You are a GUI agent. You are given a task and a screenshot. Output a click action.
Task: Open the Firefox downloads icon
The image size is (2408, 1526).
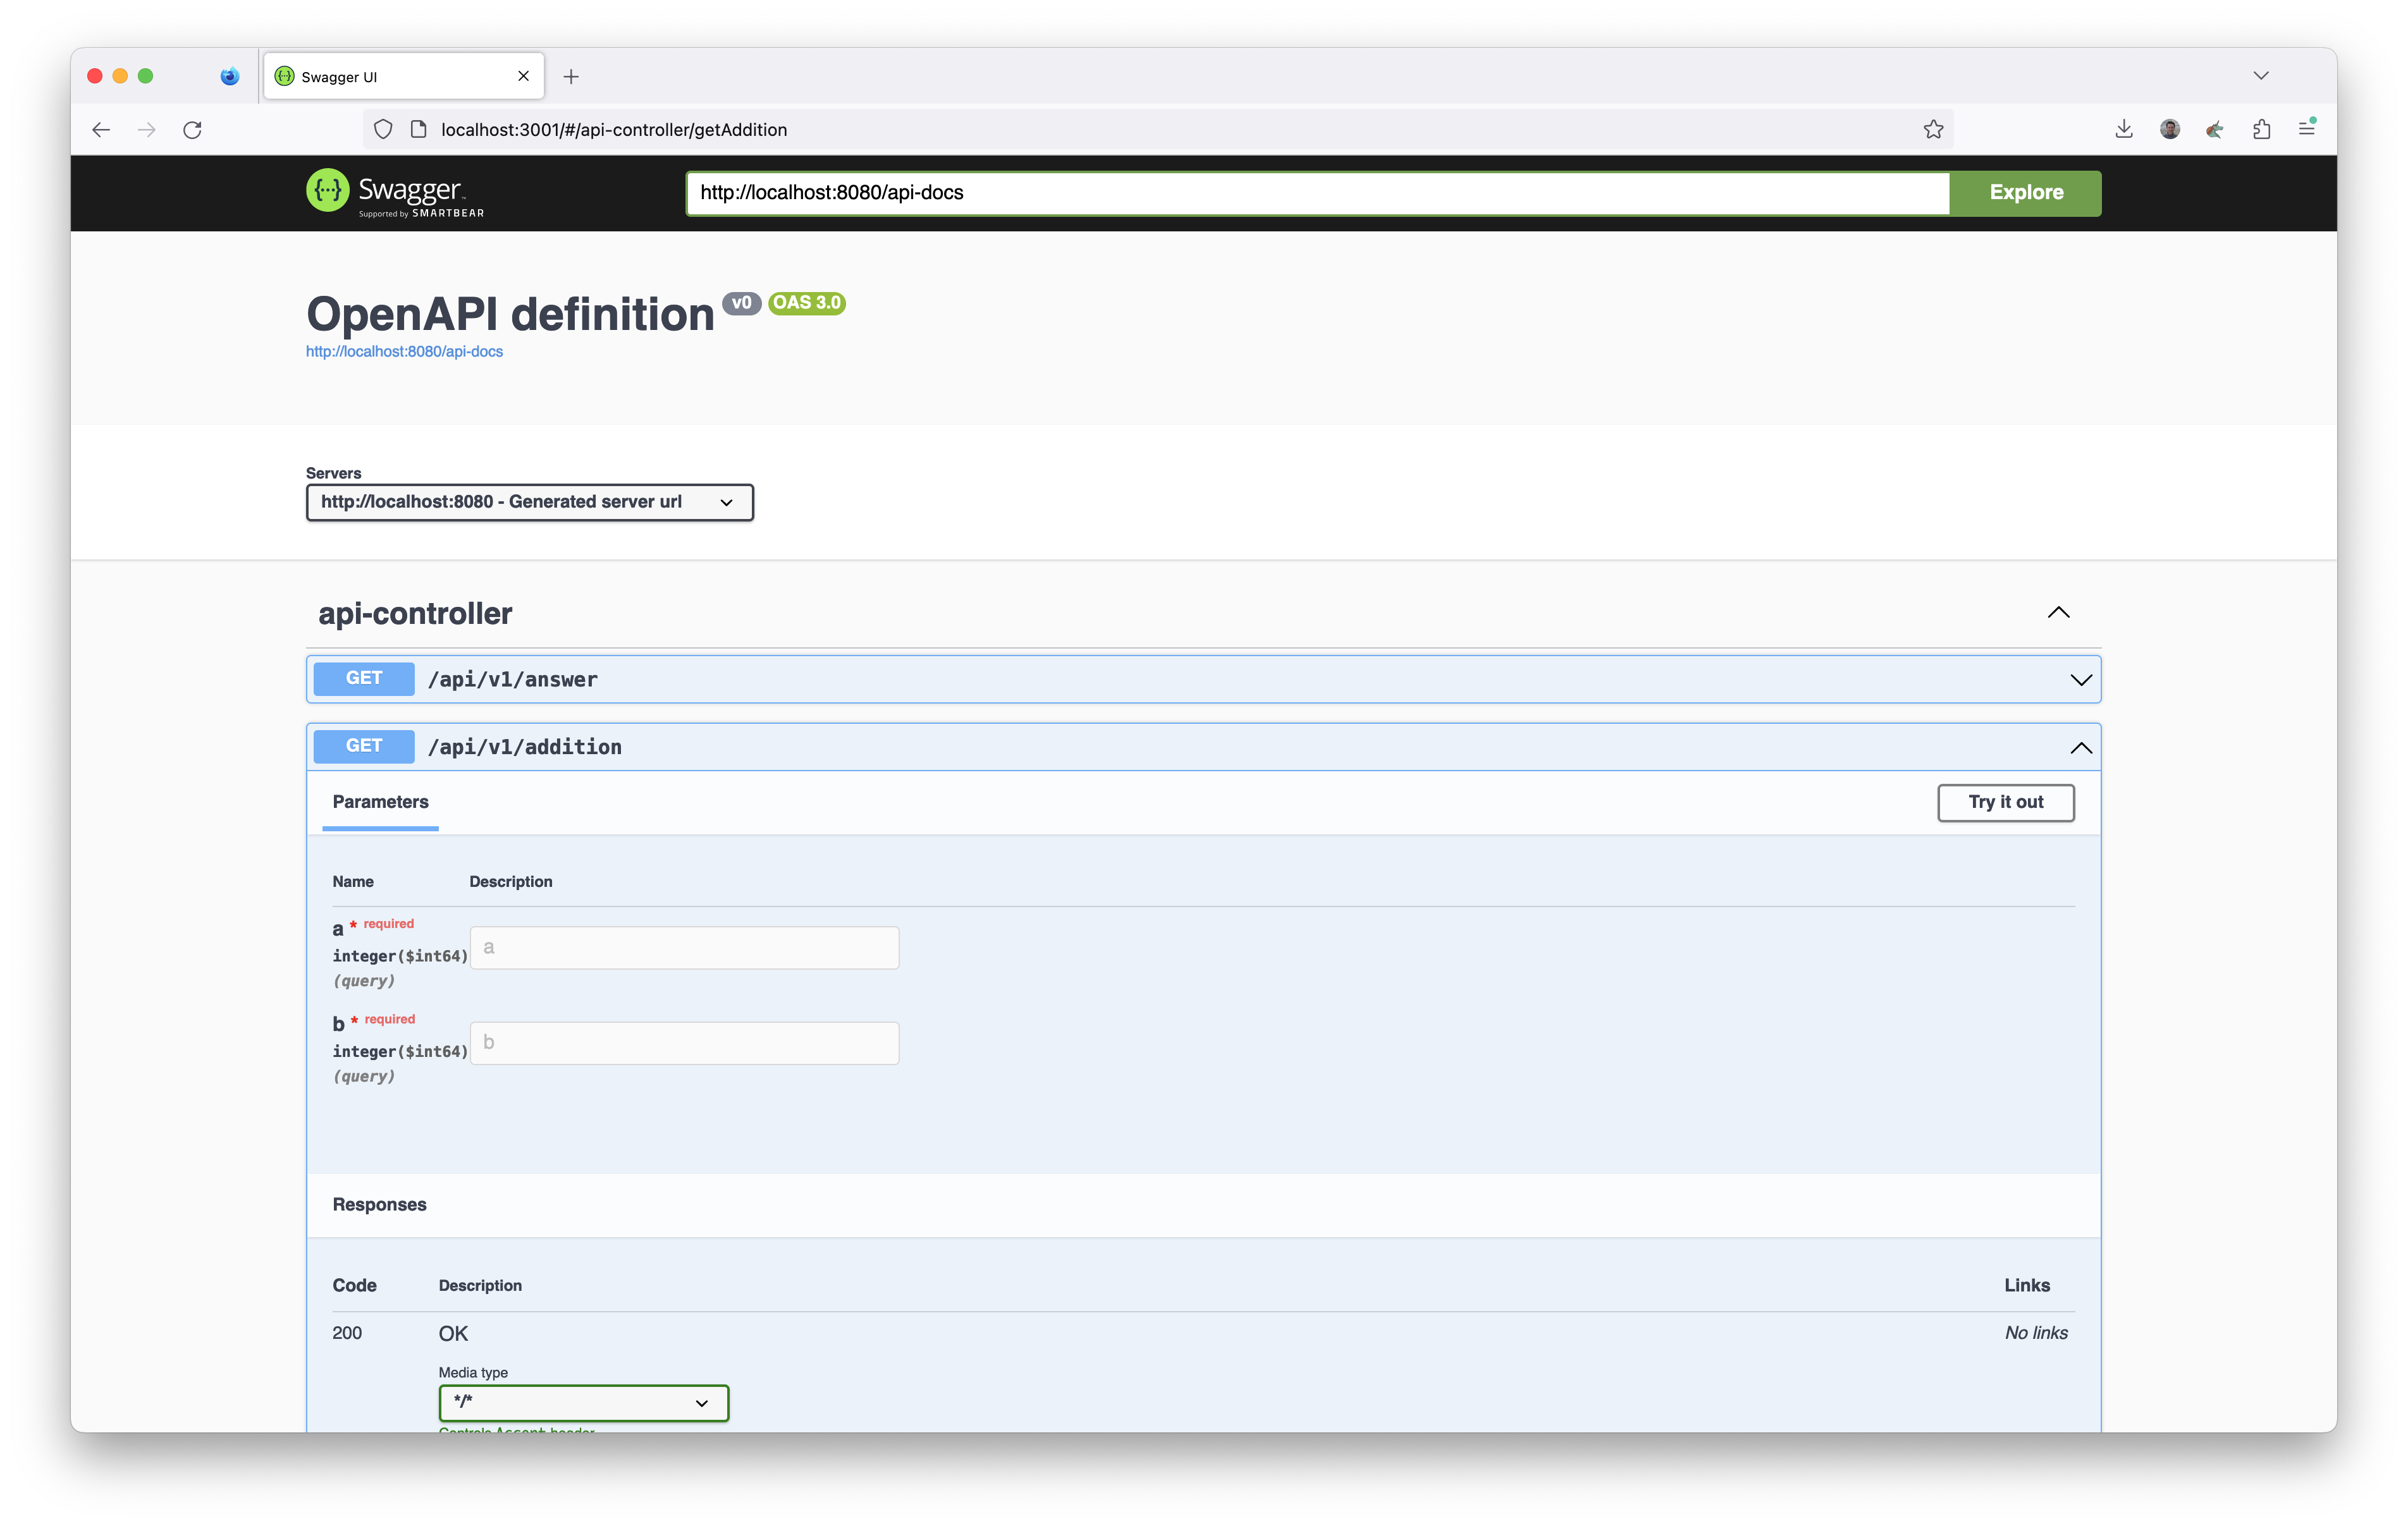2124,129
